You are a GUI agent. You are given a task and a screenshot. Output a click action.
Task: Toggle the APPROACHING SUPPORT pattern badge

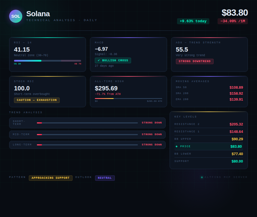click(51, 178)
